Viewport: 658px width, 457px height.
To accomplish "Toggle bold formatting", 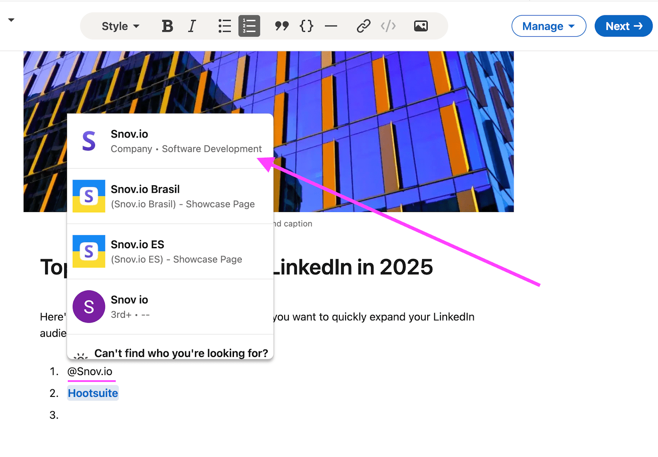I will coord(167,26).
